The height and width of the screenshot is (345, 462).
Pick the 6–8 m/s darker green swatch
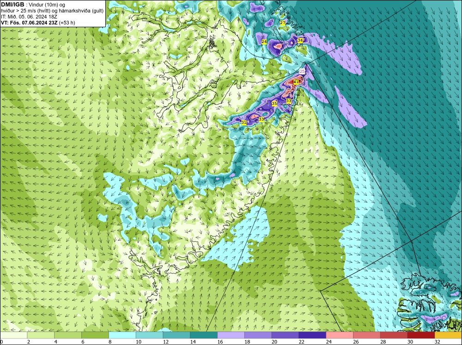[x=95, y=335]
